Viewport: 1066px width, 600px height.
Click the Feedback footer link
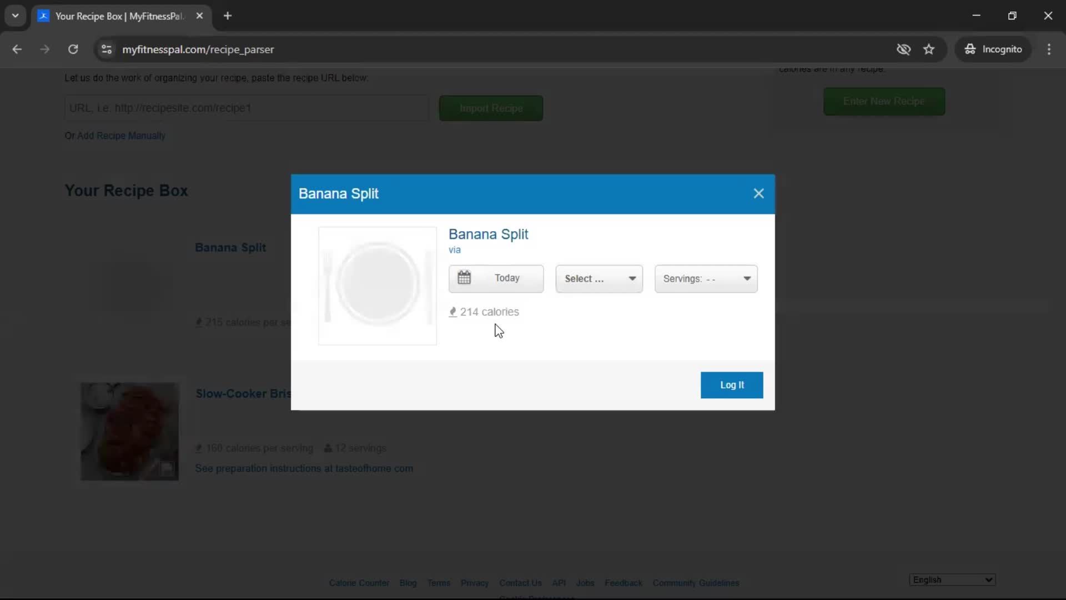623,583
